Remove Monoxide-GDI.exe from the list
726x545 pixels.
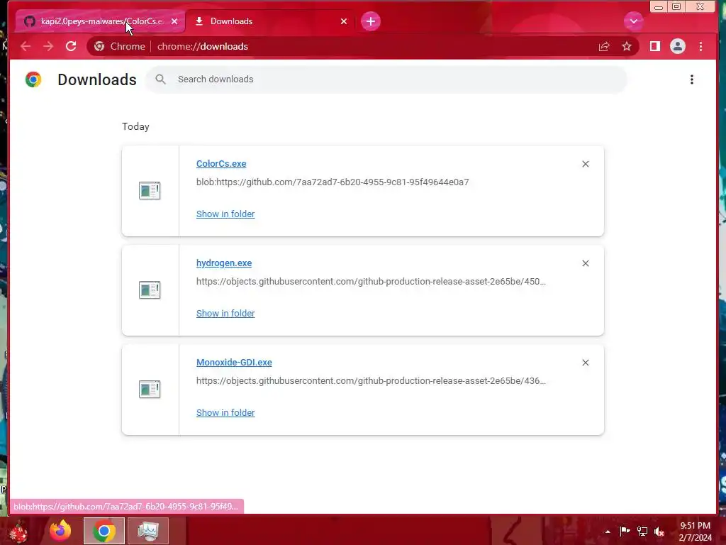point(585,363)
